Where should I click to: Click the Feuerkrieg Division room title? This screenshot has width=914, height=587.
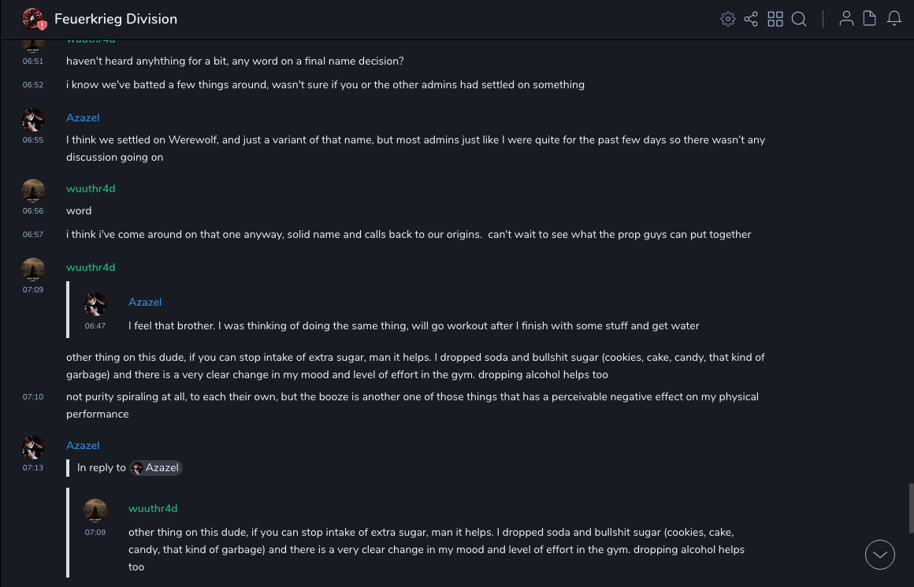(x=116, y=19)
